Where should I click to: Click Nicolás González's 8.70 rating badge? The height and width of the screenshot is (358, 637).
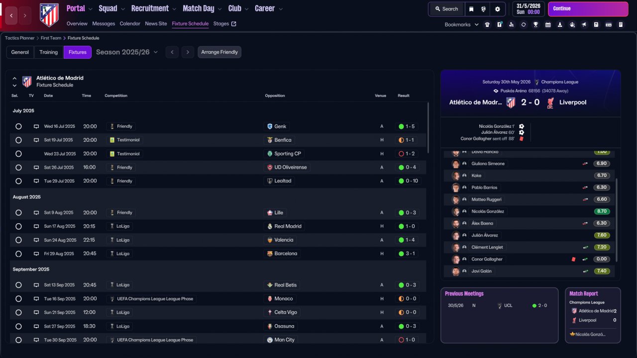602,211
